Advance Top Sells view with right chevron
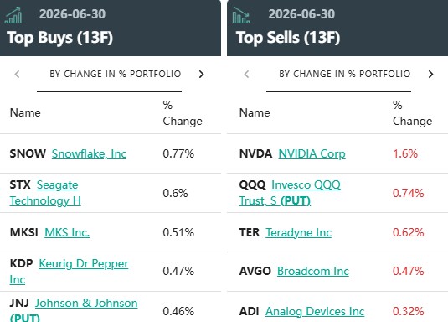This screenshot has height=322, width=448. [x=431, y=74]
